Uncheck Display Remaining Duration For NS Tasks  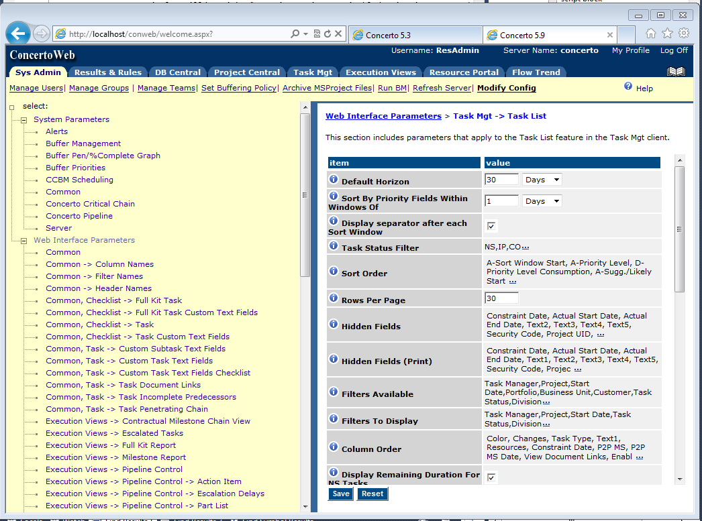pos(491,477)
